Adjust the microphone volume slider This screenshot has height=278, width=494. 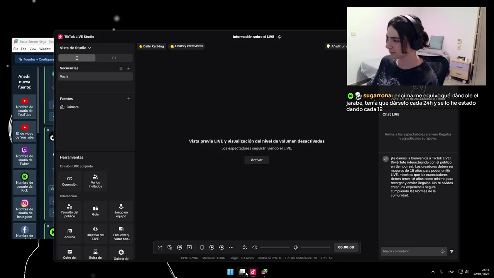(x=316, y=247)
